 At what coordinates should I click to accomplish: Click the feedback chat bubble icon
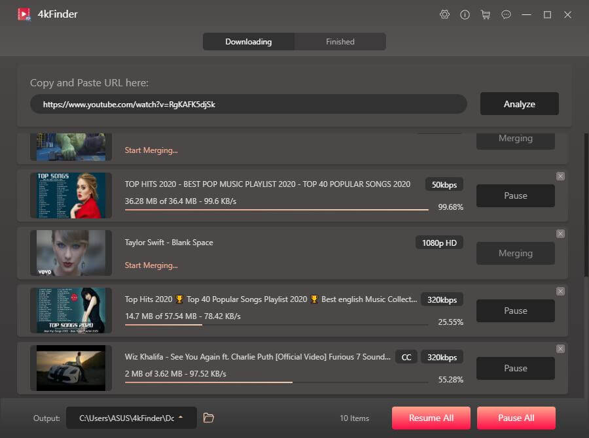tap(506, 14)
